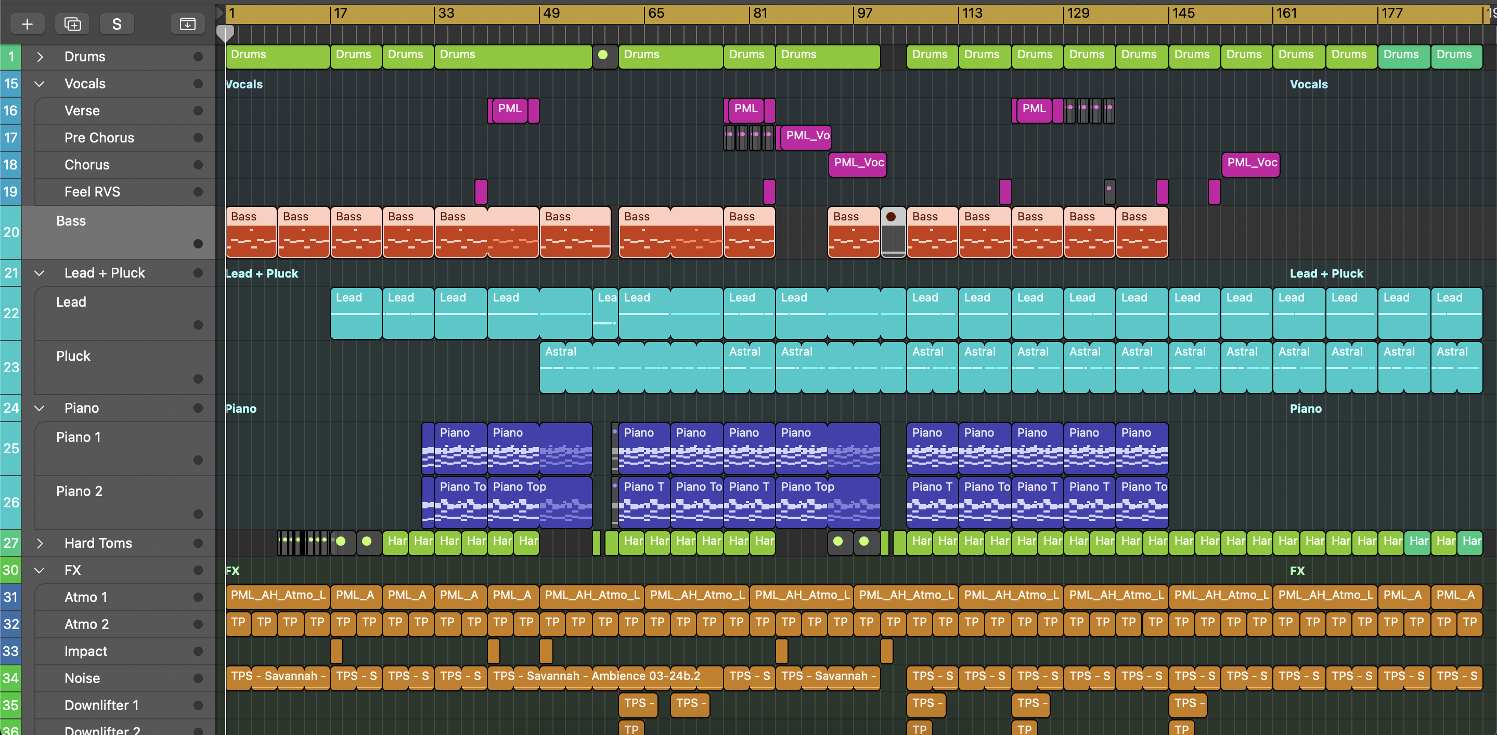The height and width of the screenshot is (735, 1497).
Task: Select the Impact track header
Action: click(125, 651)
